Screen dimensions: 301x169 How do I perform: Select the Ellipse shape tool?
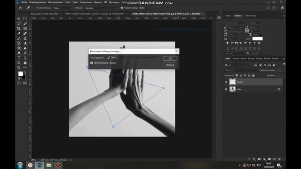pyautogui.click(x=19, y=63)
